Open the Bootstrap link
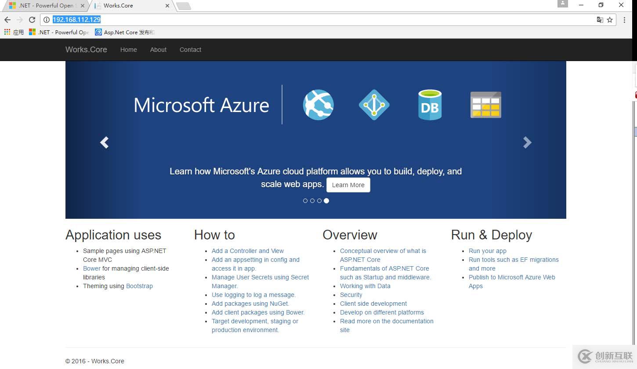This screenshot has width=637, height=369. 139,286
